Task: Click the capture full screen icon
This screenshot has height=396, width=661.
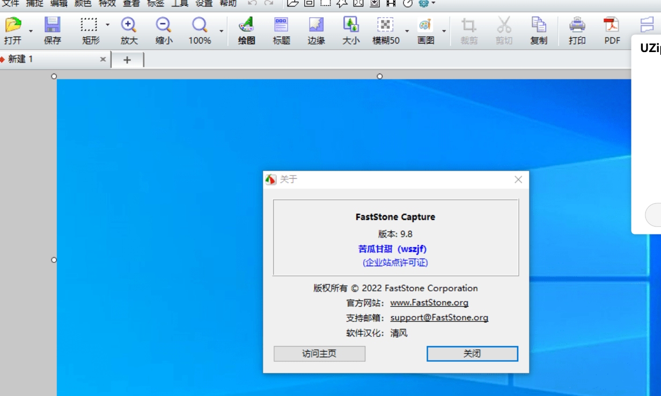Action: click(358, 3)
